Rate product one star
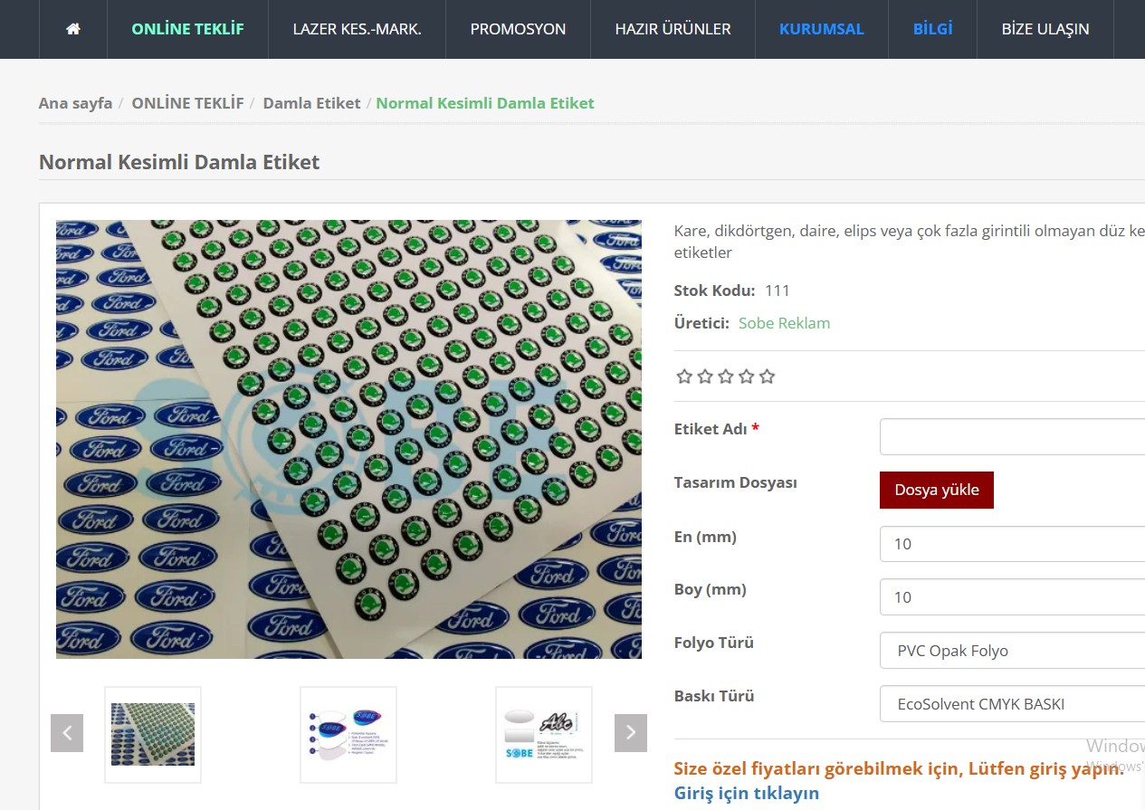Screen dimensions: 1145x810 [x=684, y=376]
